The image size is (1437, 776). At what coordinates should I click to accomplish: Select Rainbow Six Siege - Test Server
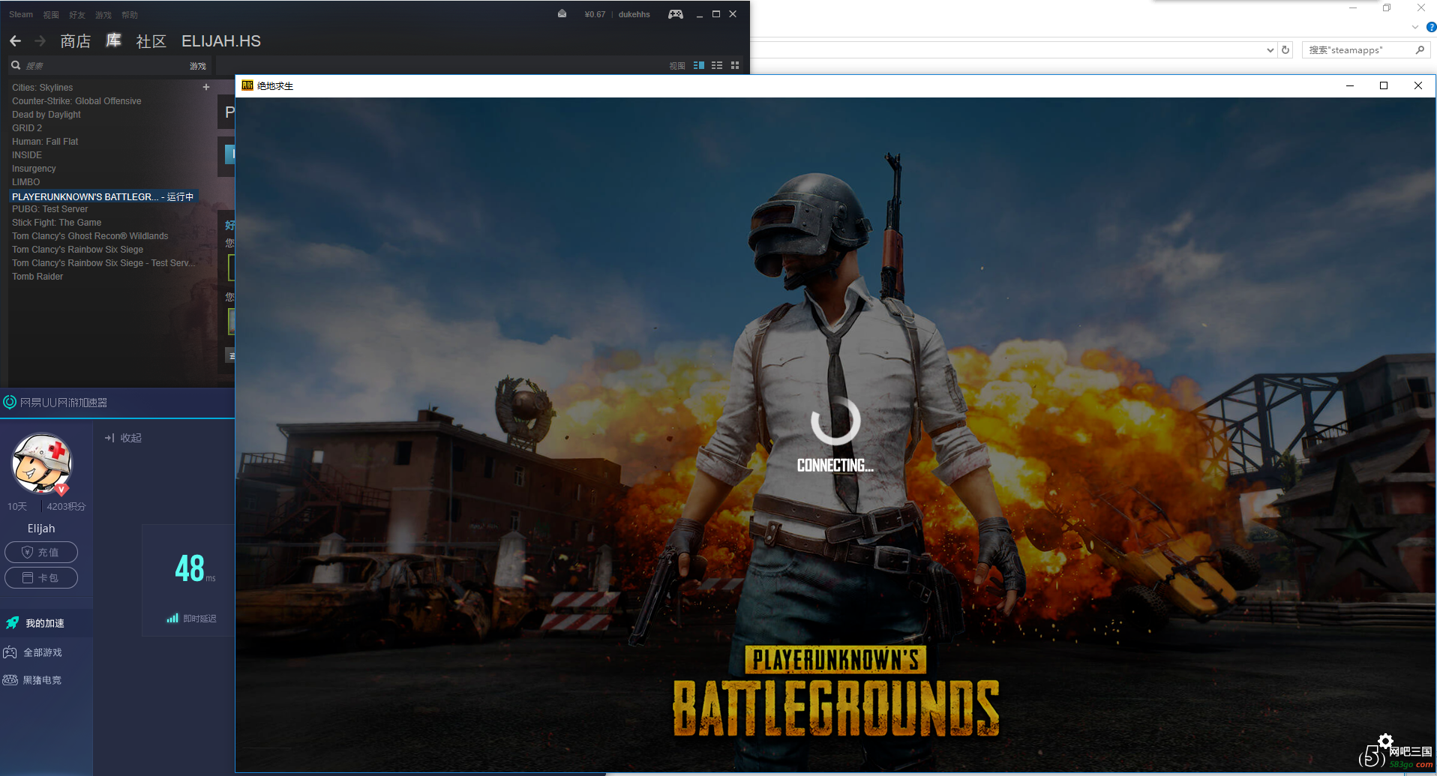103,263
